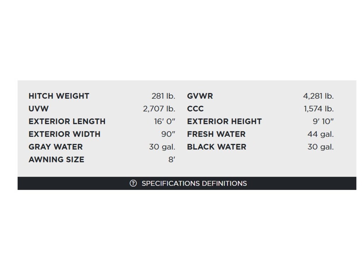This screenshot has width=362, height=271.
Task: Select the 8' awning size value
Action: [x=171, y=159]
